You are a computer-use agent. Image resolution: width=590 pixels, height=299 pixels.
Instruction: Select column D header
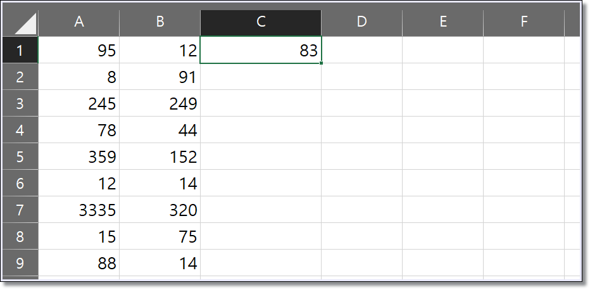(x=361, y=23)
